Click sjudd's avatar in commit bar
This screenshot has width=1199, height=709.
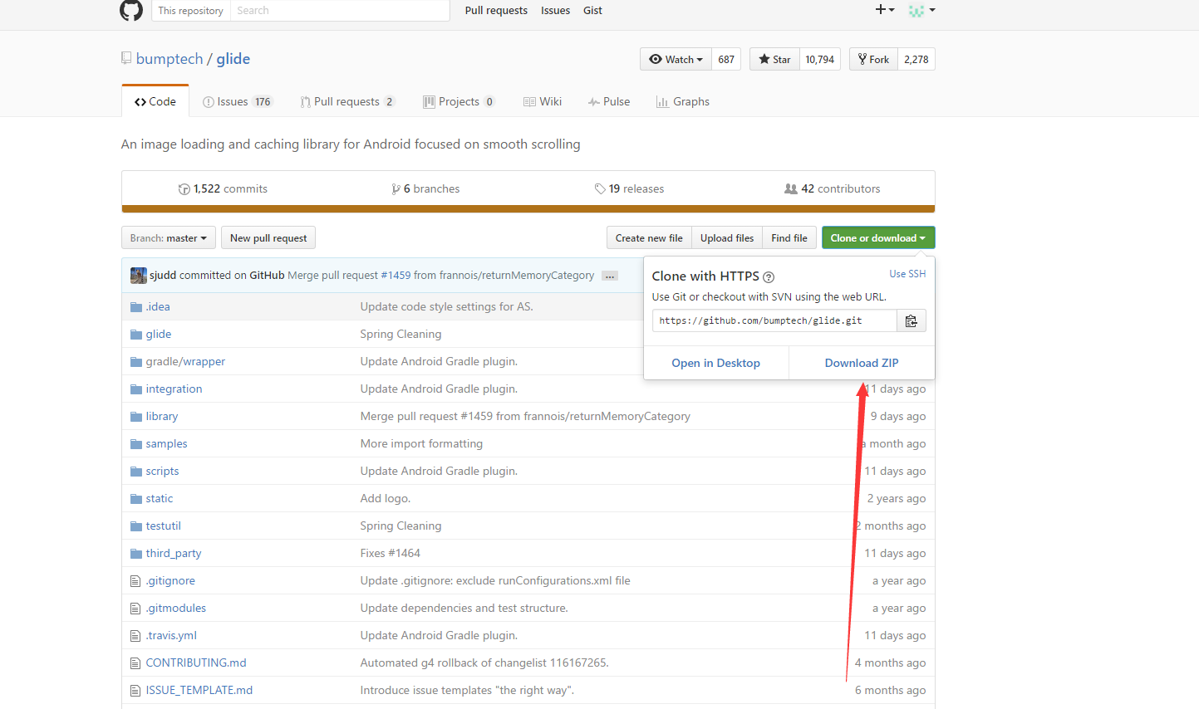(139, 276)
